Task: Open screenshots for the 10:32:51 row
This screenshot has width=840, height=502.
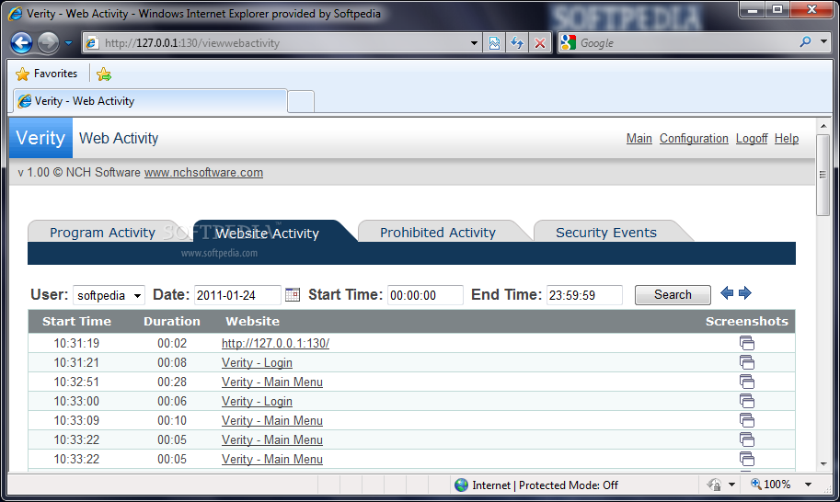Action: pos(747,382)
